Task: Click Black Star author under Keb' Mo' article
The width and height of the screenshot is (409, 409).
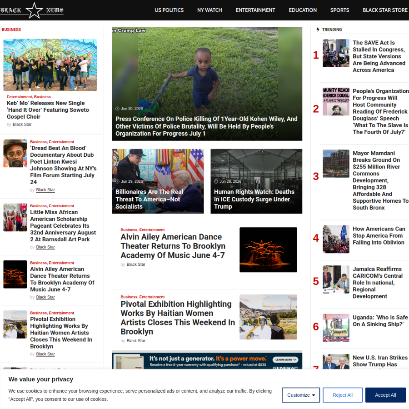Action: [x=22, y=125]
